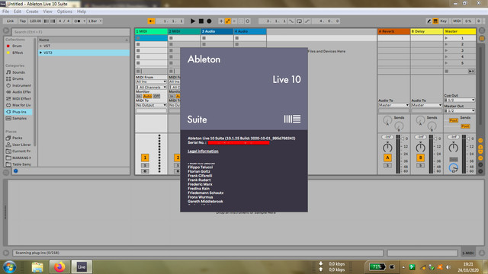Expand the VST folder
Viewport: 488px width, 274px height.
pyautogui.click(x=40, y=46)
